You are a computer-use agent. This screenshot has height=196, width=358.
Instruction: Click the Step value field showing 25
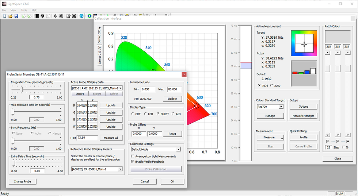click(x=328, y=147)
